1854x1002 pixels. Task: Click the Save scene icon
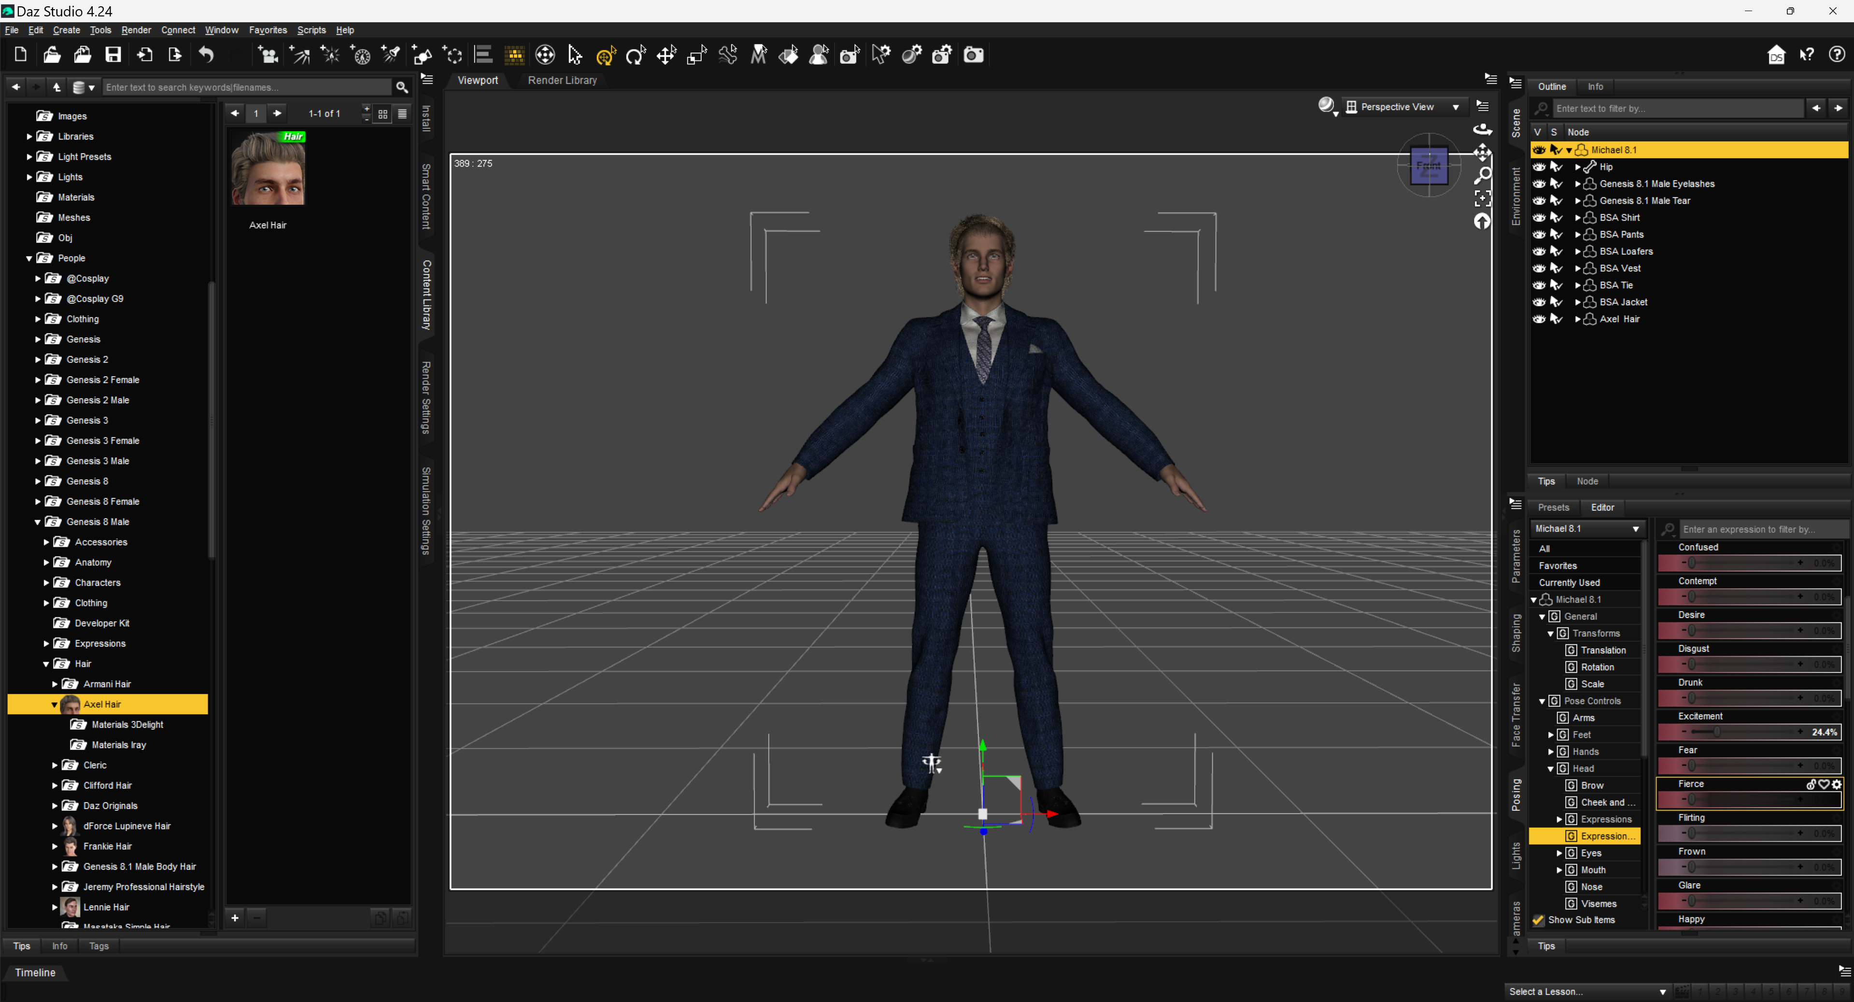(113, 55)
